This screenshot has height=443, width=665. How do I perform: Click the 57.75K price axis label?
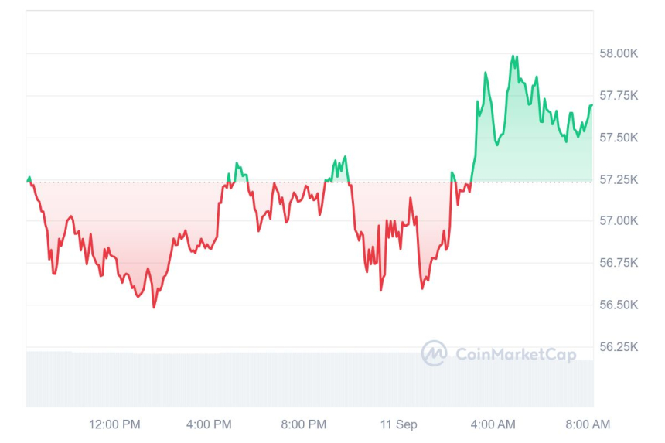pyautogui.click(x=617, y=96)
